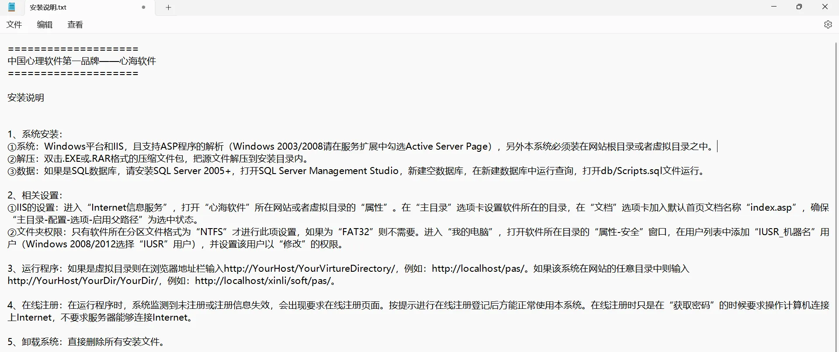Place cursor in the ①系统：Windows平台和IIS line
Image resolution: width=839 pixels, height=352 pixels.
[361, 147]
